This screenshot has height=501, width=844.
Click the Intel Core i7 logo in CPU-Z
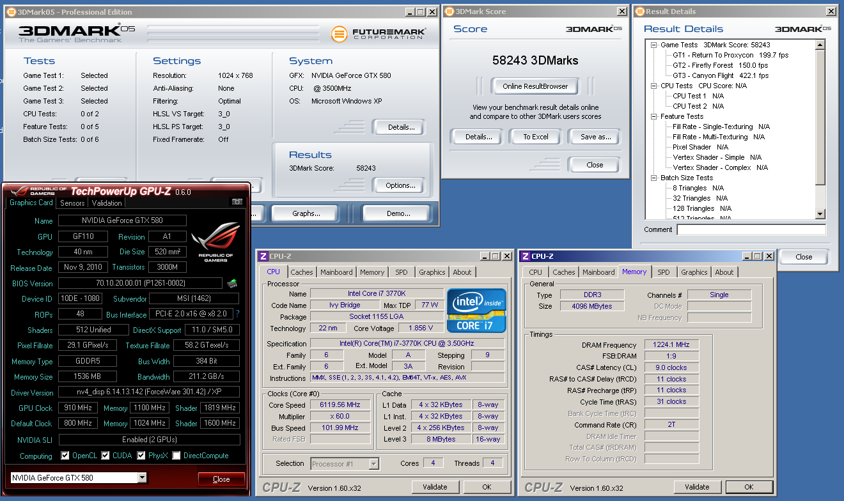click(x=476, y=310)
